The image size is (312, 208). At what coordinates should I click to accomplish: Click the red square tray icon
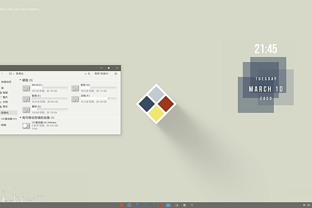304,205
